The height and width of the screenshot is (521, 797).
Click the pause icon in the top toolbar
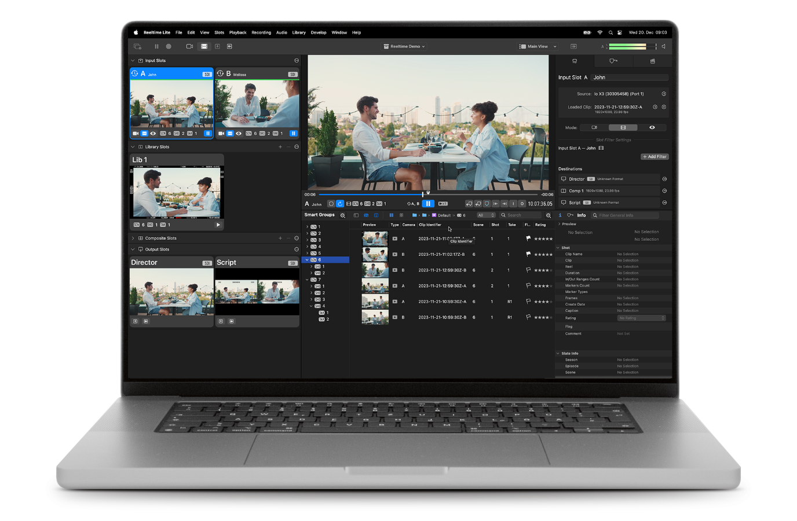[156, 46]
